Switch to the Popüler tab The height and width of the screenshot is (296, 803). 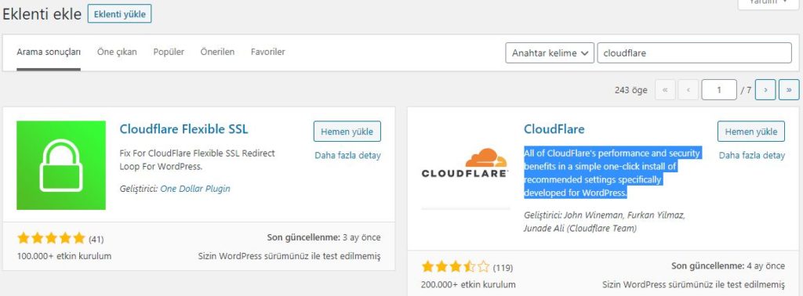(169, 52)
